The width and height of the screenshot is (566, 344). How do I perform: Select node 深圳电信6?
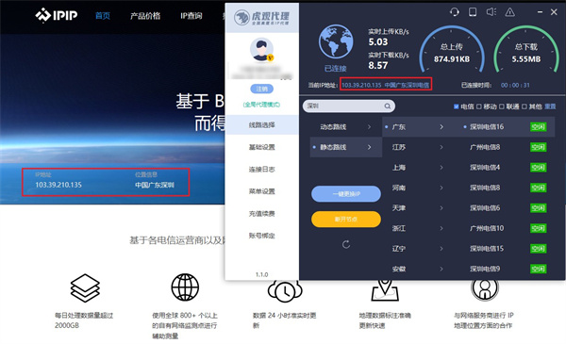(x=485, y=208)
